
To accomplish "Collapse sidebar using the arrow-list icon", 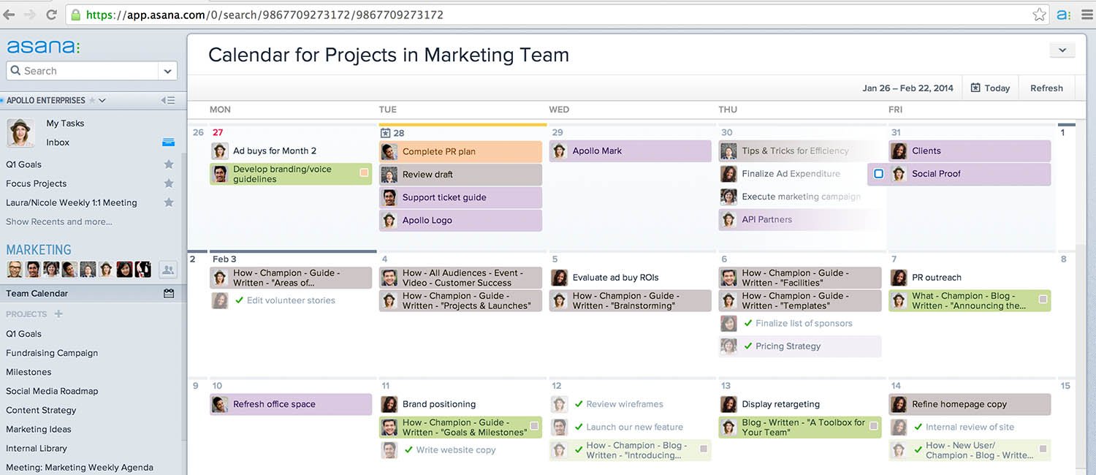I will click(x=168, y=100).
